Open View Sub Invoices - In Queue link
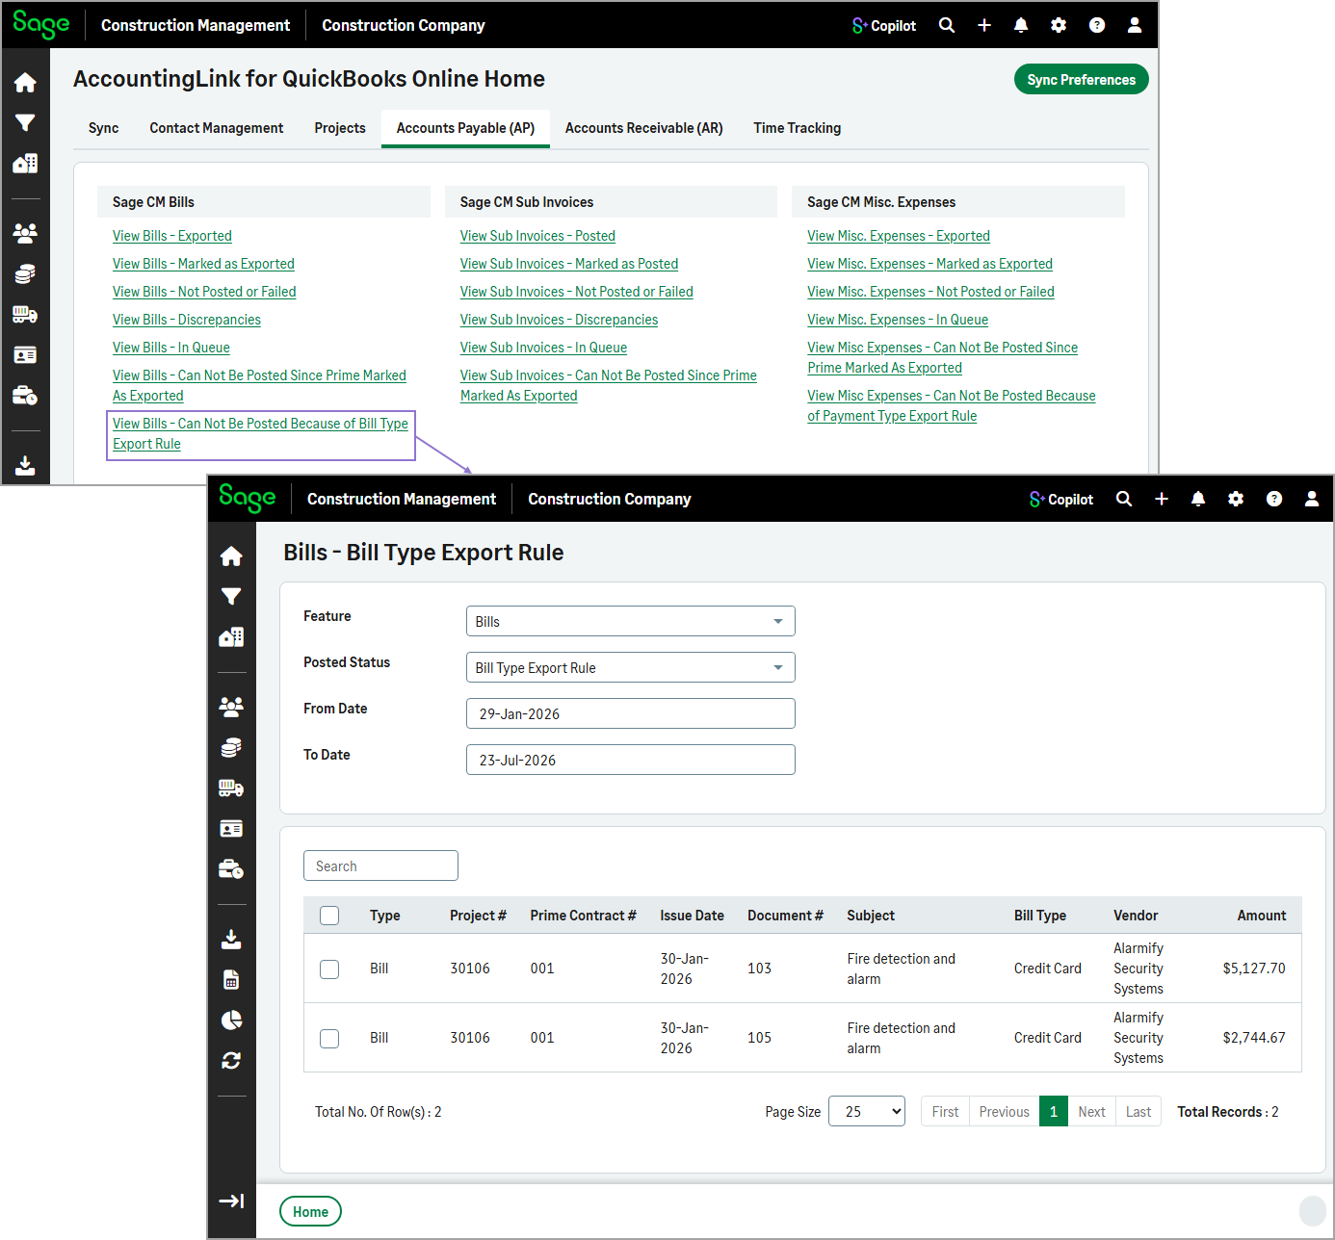This screenshot has width=1335, height=1240. pyautogui.click(x=543, y=348)
